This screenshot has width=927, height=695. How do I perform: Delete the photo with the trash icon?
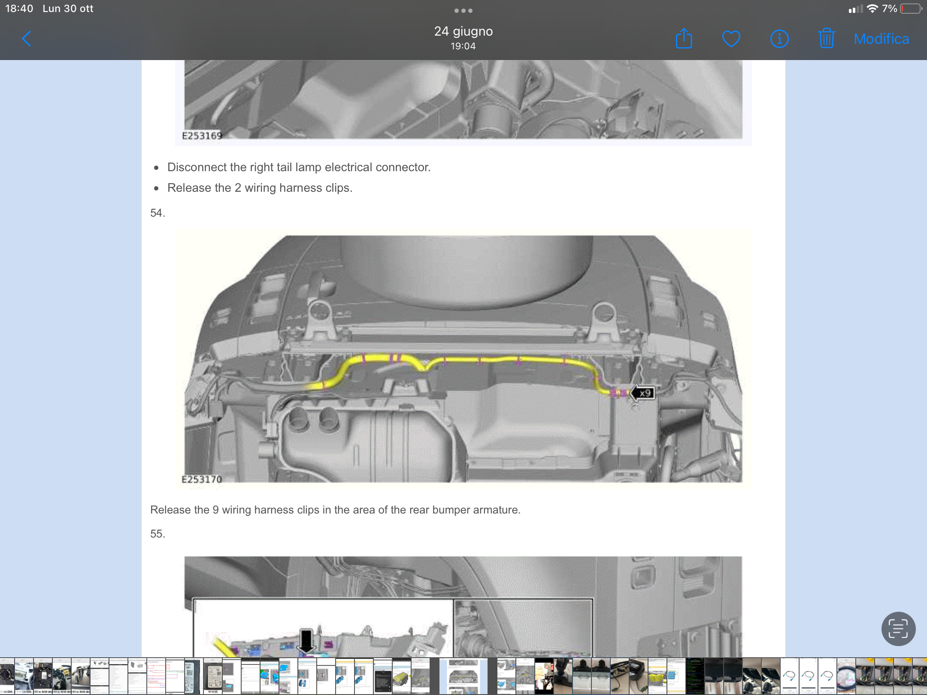(x=827, y=39)
